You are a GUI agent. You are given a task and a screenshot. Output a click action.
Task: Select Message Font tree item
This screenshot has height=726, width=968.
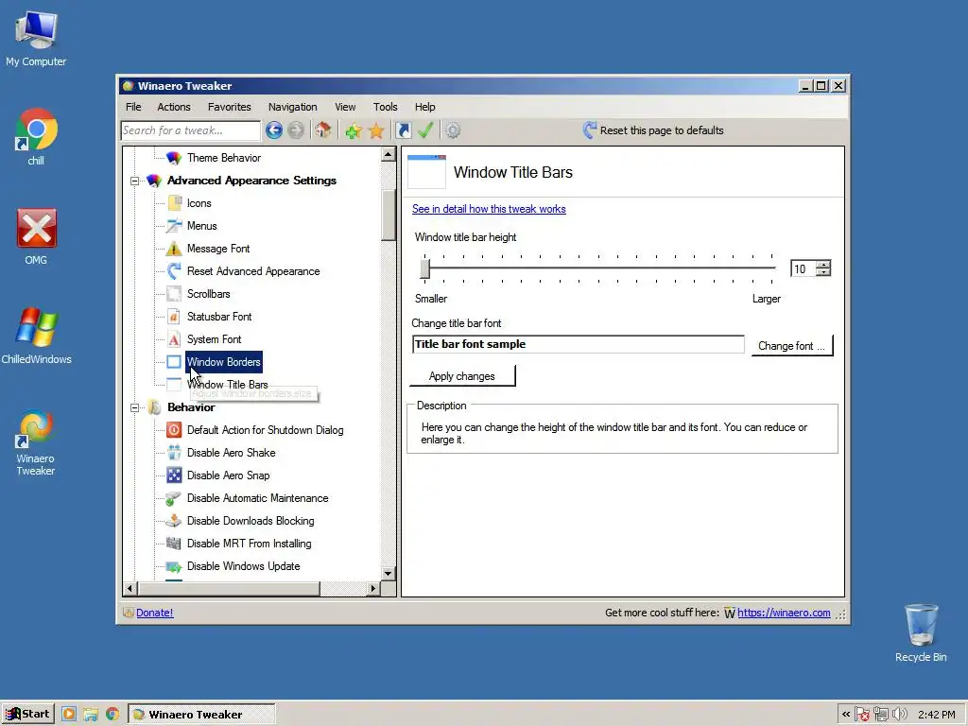click(x=218, y=249)
